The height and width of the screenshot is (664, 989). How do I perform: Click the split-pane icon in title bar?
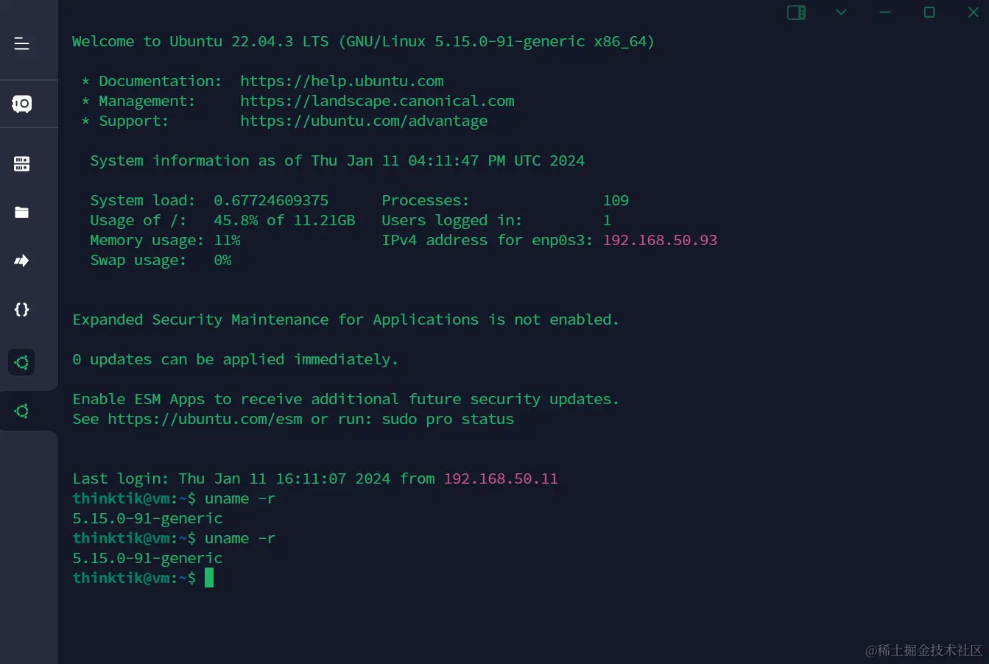[796, 12]
